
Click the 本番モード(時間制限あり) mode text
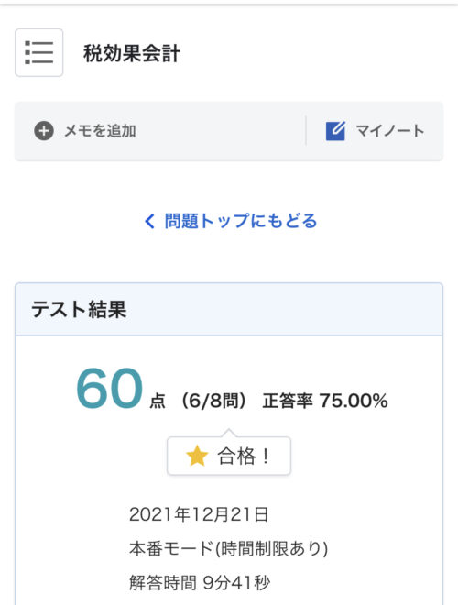[229, 548]
